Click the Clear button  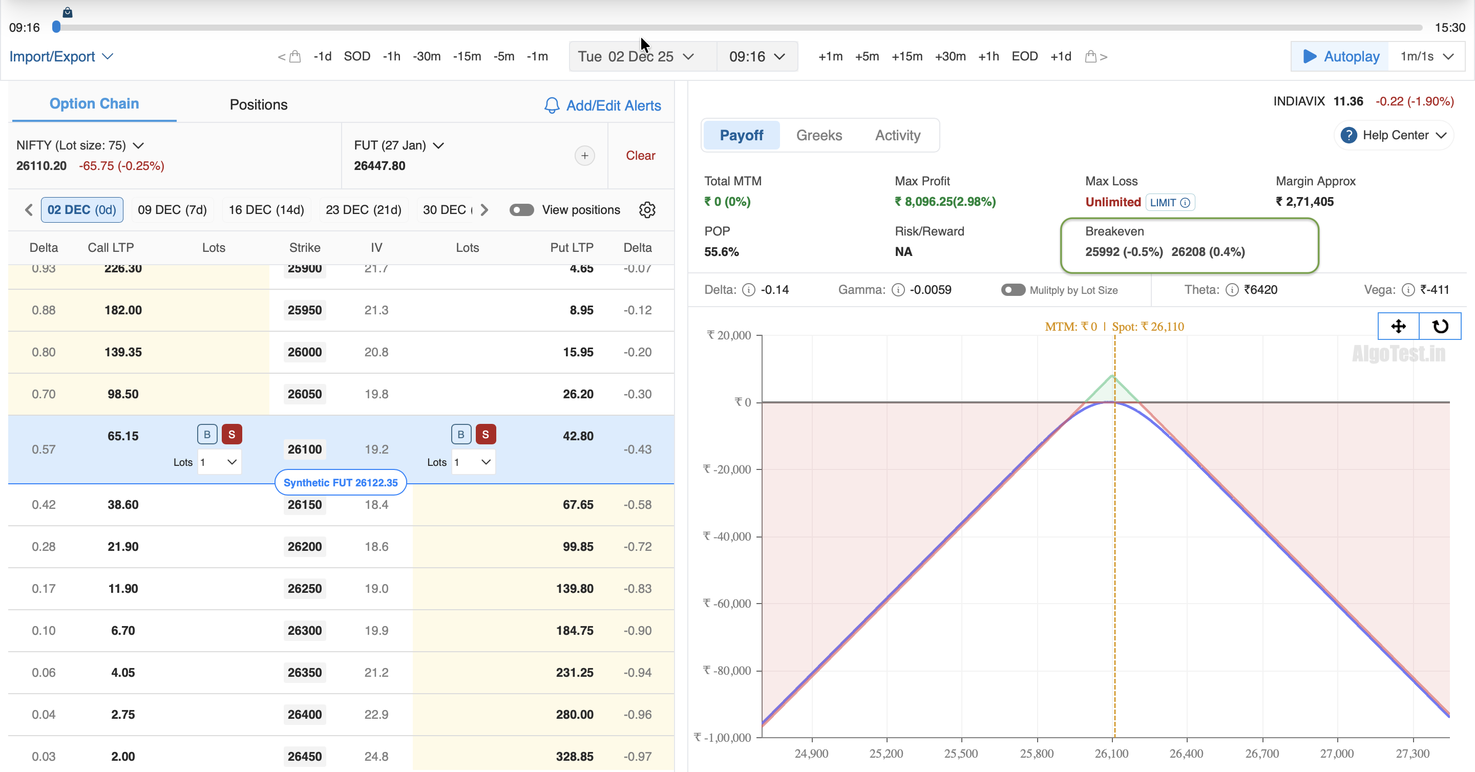[640, 156]
